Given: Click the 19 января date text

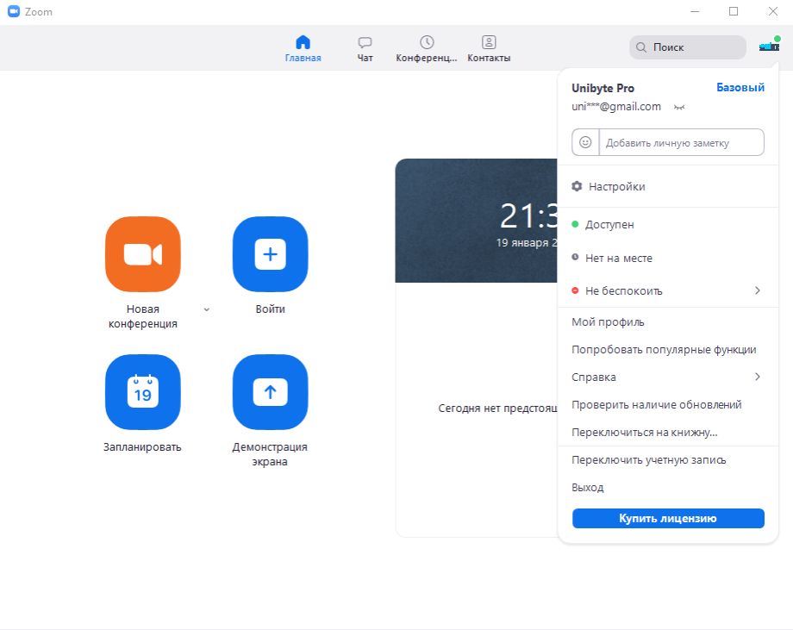Looking at the screenshot, I should pyautogui.click(x=527, y=243).
